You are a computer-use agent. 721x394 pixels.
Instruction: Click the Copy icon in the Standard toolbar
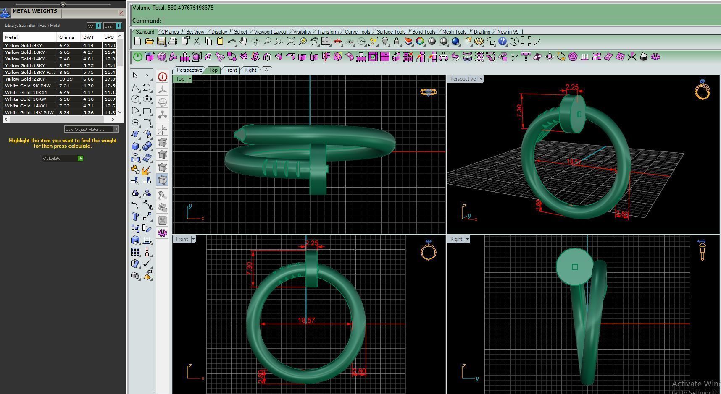coord(208,41)
